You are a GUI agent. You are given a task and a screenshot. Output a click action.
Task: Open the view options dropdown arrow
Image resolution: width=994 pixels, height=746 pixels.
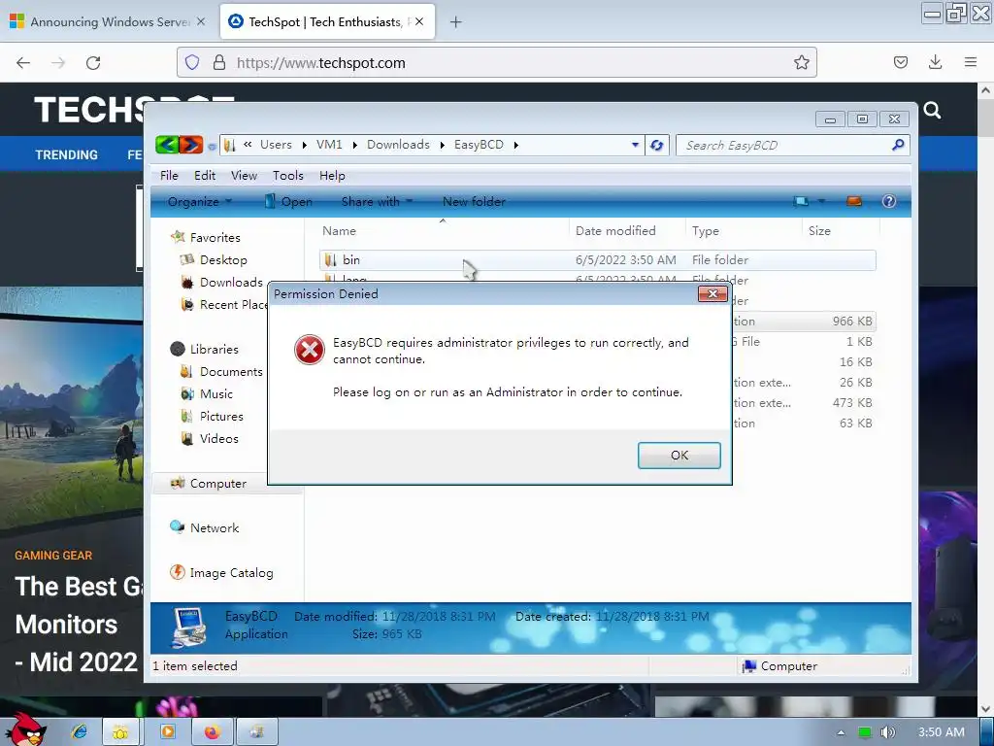click(x=821, y=202)
